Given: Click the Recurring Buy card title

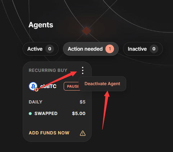Looking at the screenshot, I should click(48, 70).
